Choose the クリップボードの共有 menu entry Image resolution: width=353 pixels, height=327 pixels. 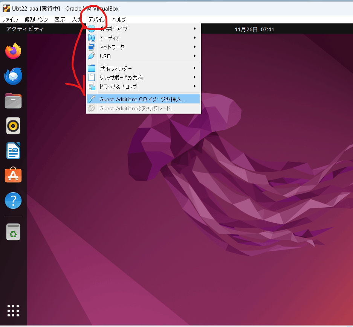pos(143,77)
